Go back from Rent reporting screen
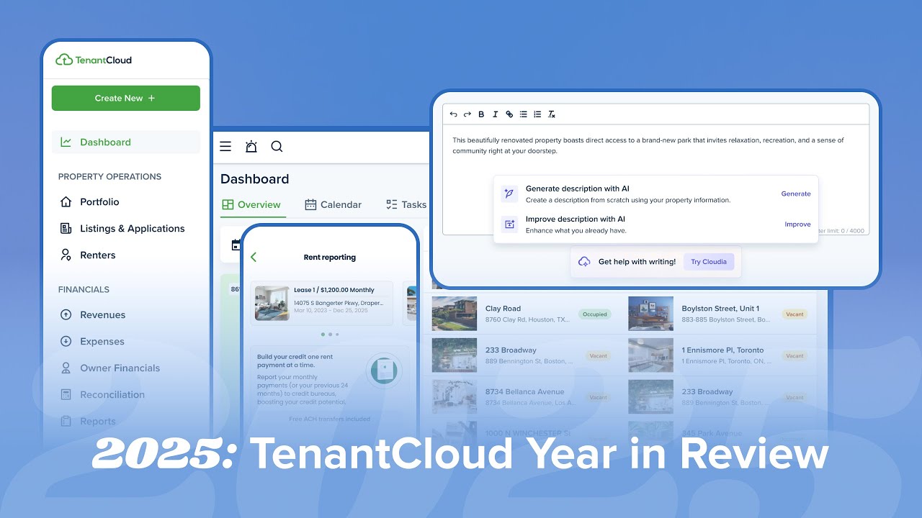The width and height of the screenshot is (922, 518). tap(254, 257)
